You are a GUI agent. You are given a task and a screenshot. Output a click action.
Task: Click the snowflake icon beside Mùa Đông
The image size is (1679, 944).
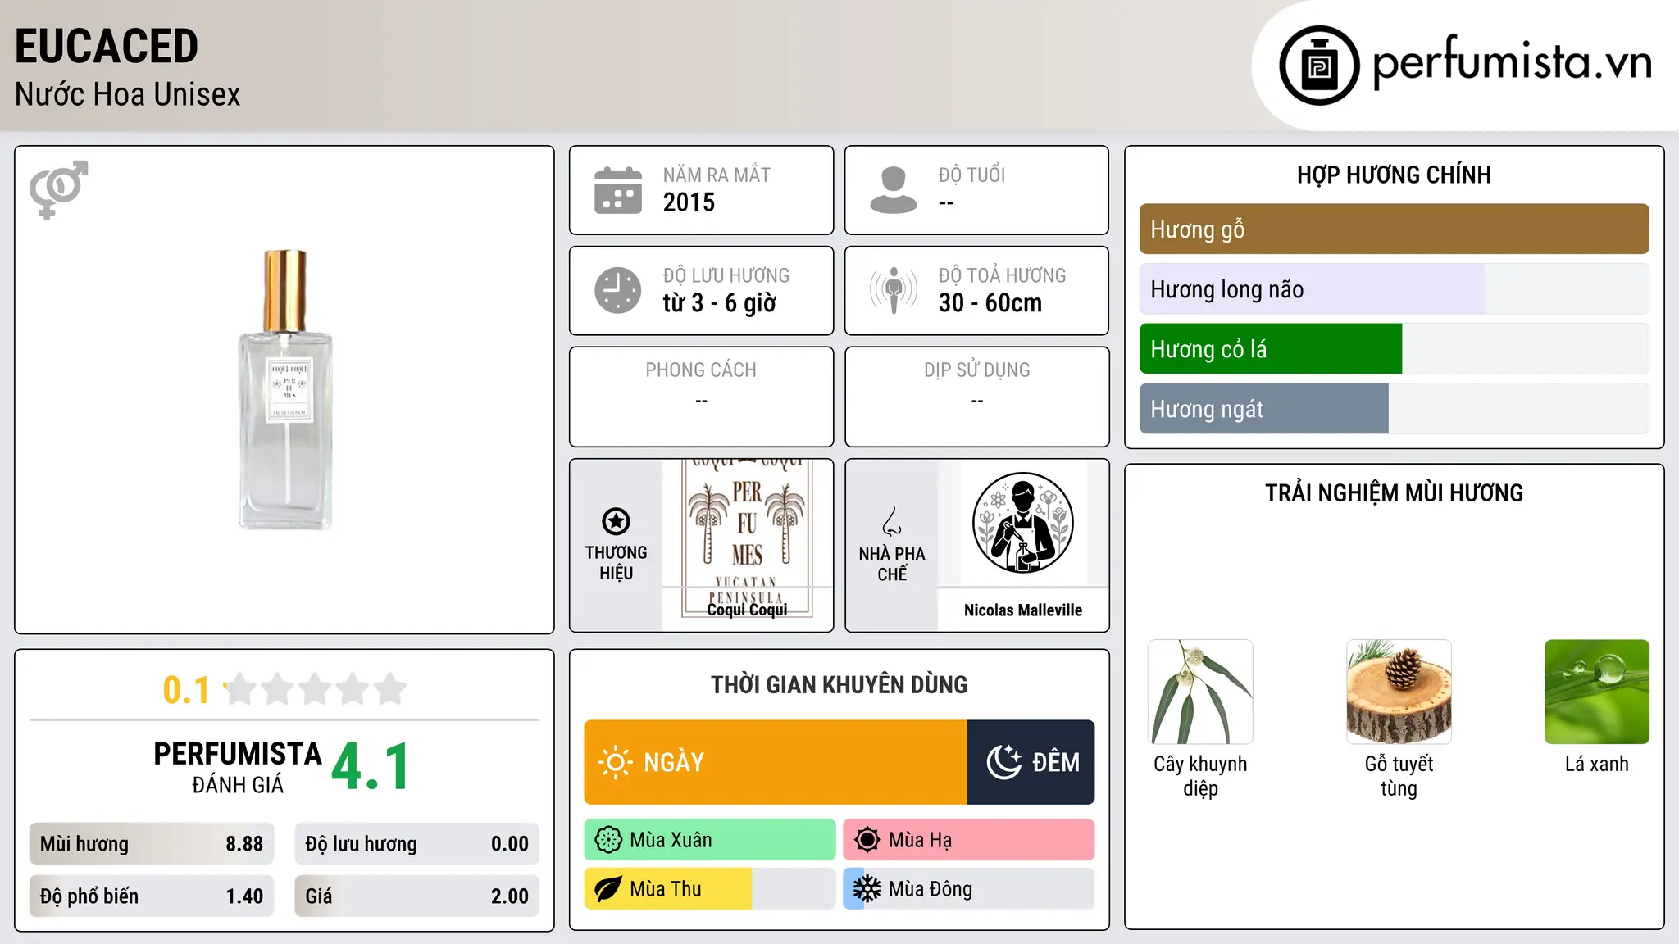click(x=867, y=889)
